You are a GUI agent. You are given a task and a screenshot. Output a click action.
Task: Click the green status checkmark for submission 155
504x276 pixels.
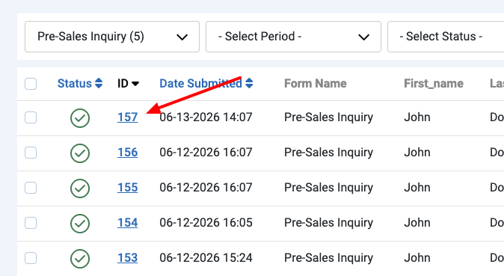pyautogui.click(x=80, y=188)
